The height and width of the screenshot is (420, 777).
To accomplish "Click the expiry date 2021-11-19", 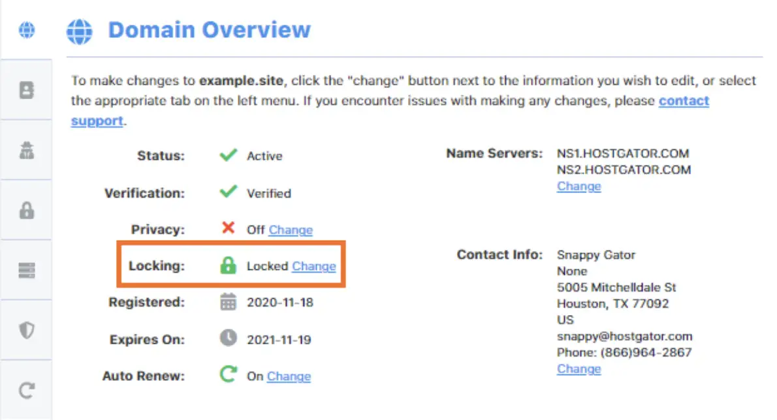I will (279, 340).
